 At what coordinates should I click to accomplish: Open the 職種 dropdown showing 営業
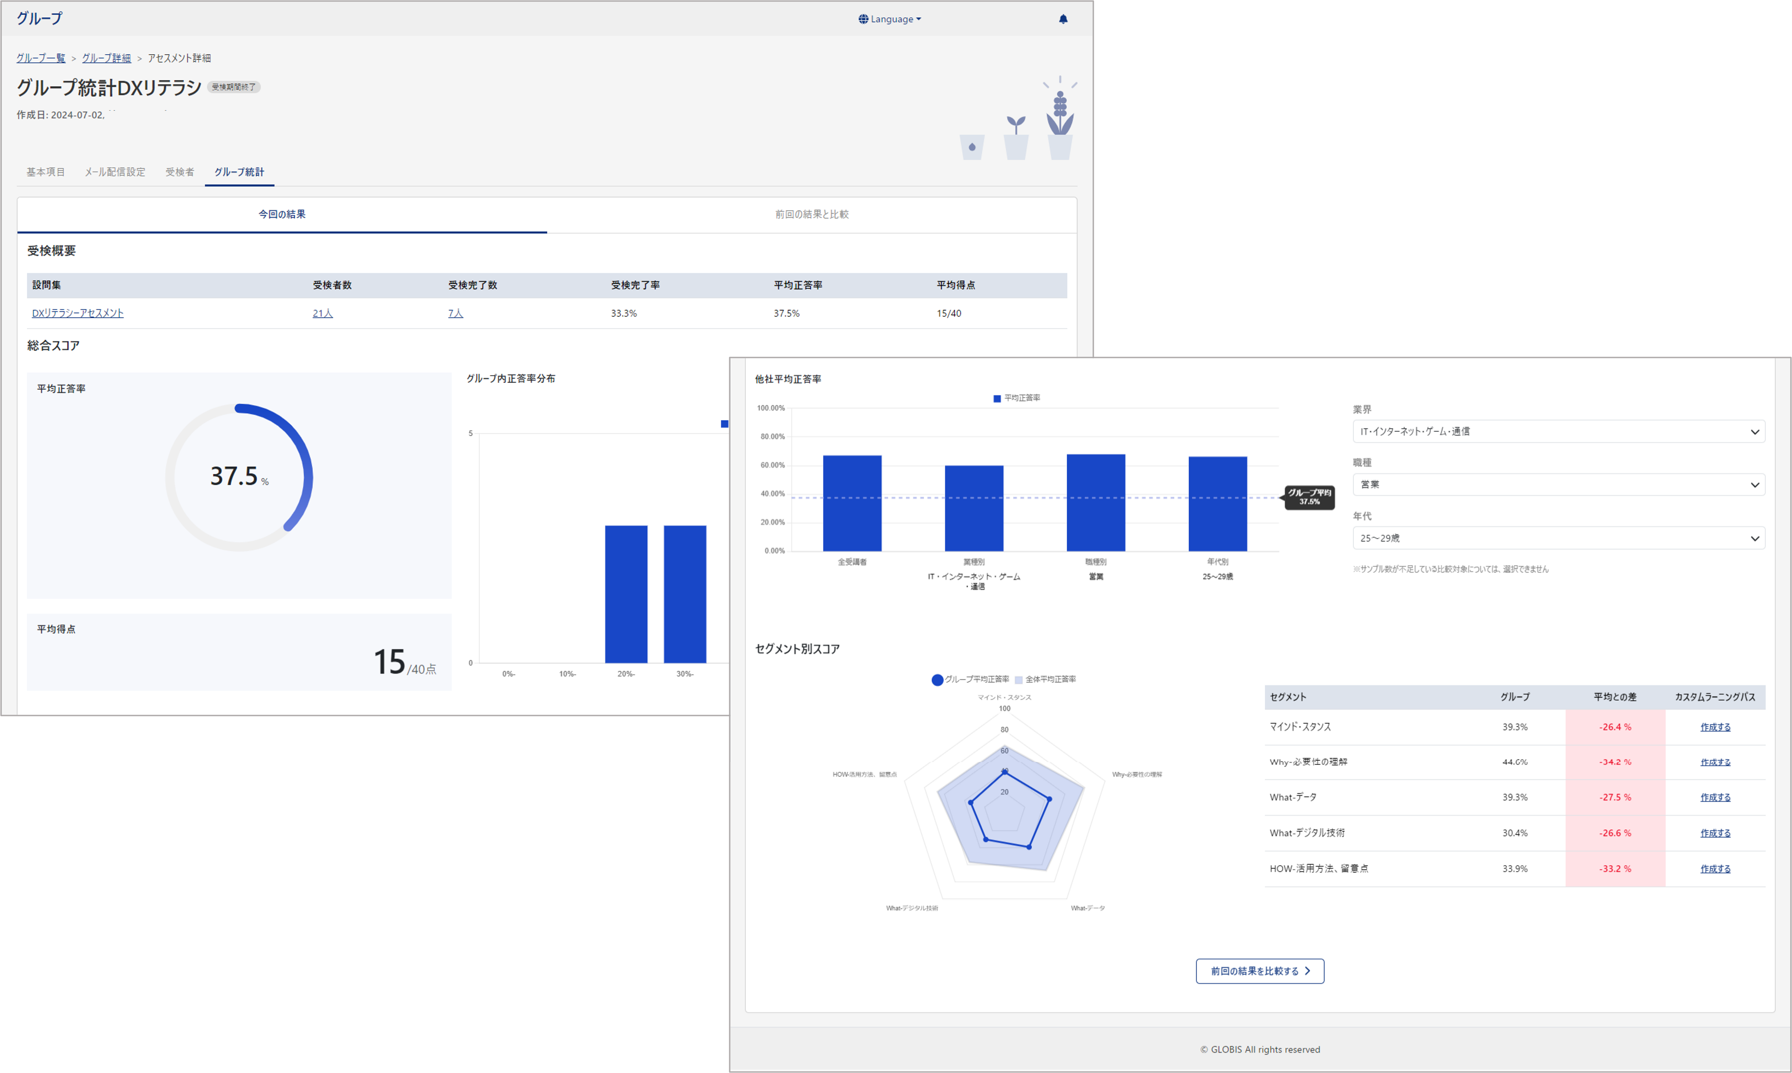pyautogui.click(x=1558, y=485)
